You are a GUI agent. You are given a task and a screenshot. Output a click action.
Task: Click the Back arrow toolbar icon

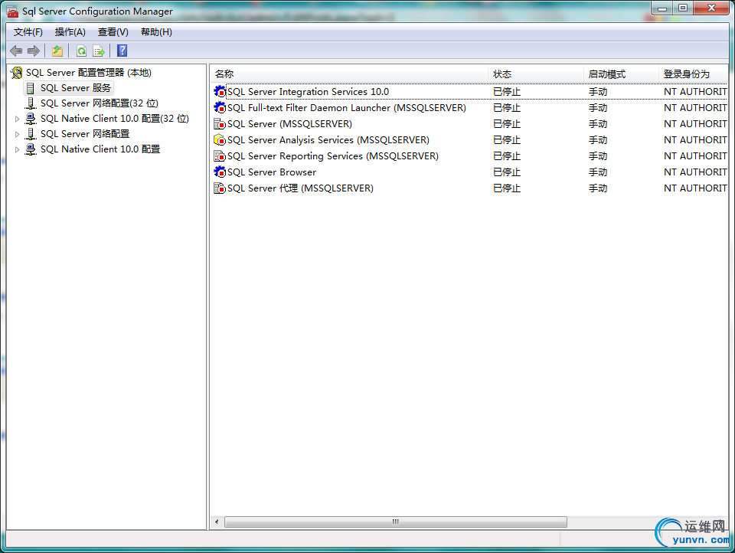[16, 51]
